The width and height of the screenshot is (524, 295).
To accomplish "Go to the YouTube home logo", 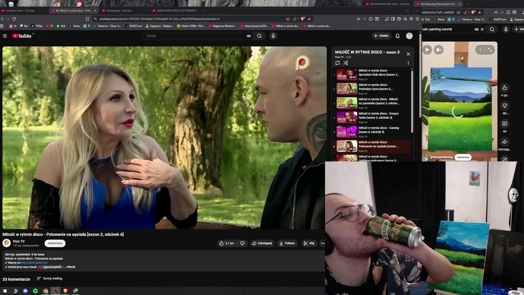I will 23,36.
